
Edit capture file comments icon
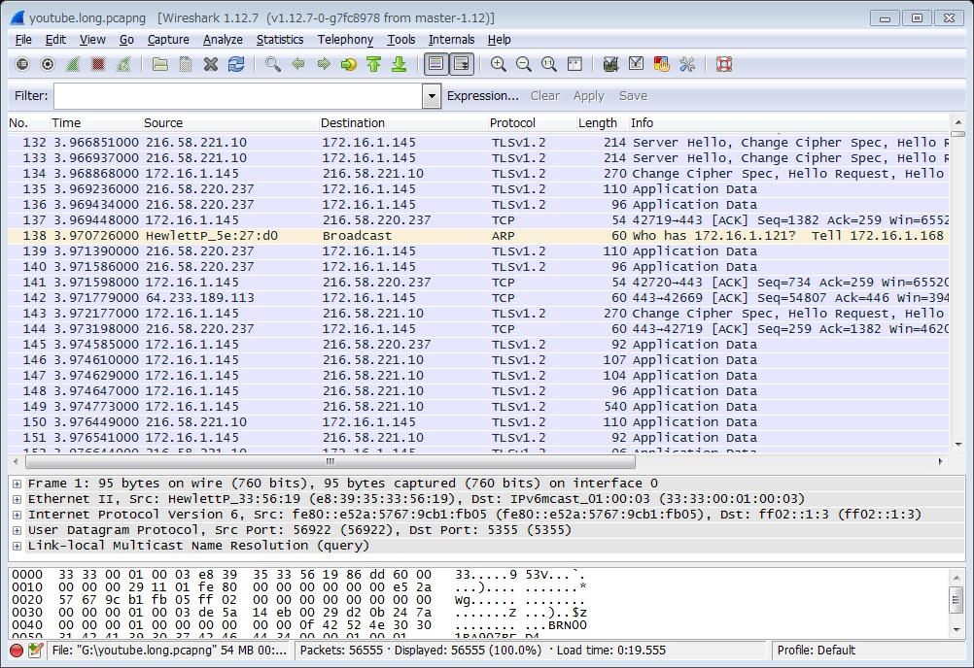point(36,650)
